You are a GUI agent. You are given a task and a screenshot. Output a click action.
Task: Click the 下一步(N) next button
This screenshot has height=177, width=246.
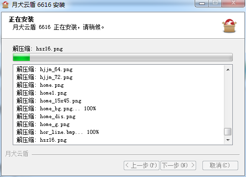pyautogui.click(x=179, y=166)
